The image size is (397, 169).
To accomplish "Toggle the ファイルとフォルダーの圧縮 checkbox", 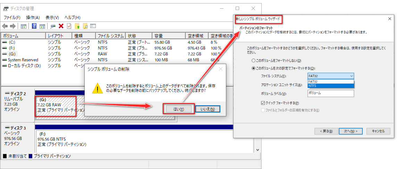I will tap(263, 110).
